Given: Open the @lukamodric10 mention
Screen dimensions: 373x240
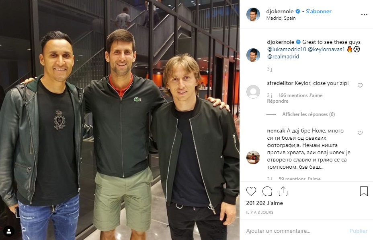Looking at the screenshot, I should click(x=287, y=50).
